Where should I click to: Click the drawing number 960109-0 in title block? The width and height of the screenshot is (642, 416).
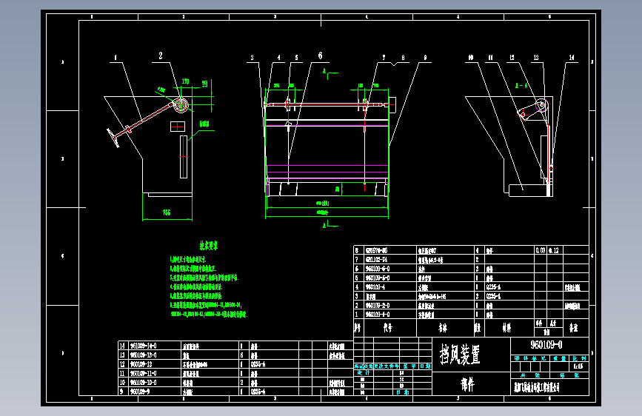click(x=546, y=345)
